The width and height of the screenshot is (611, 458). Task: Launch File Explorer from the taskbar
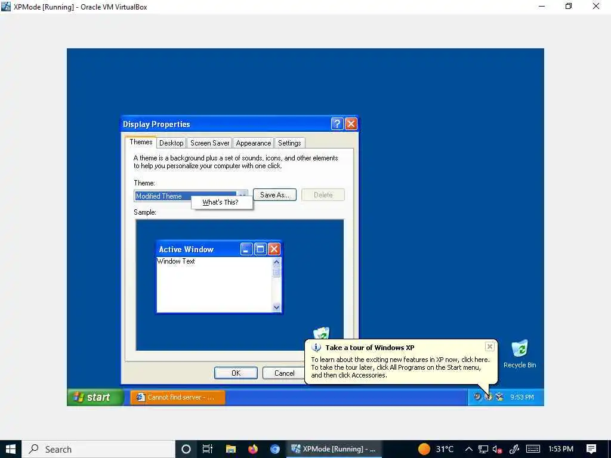[231, 449]
